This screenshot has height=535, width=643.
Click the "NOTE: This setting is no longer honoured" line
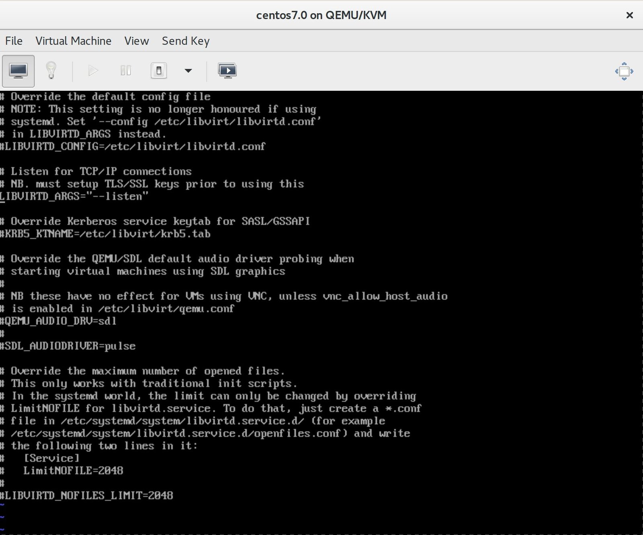[158, 109]
